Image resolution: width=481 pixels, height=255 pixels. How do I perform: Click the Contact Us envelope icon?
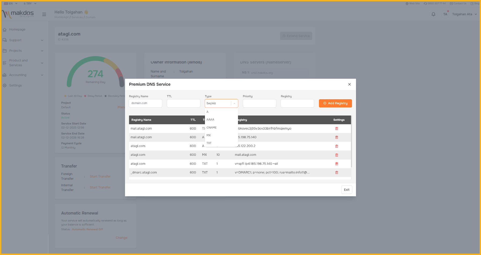point(451,3)
